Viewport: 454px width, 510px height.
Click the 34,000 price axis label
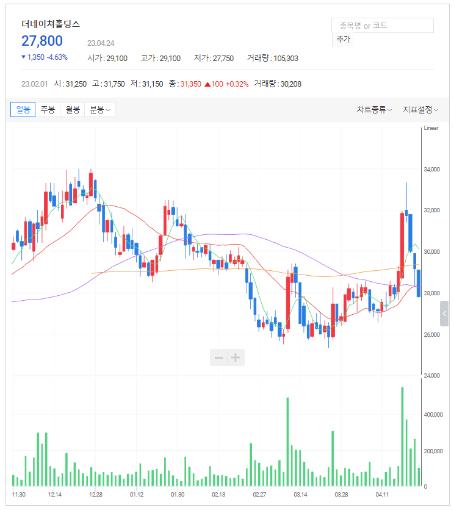coord(431,169)
